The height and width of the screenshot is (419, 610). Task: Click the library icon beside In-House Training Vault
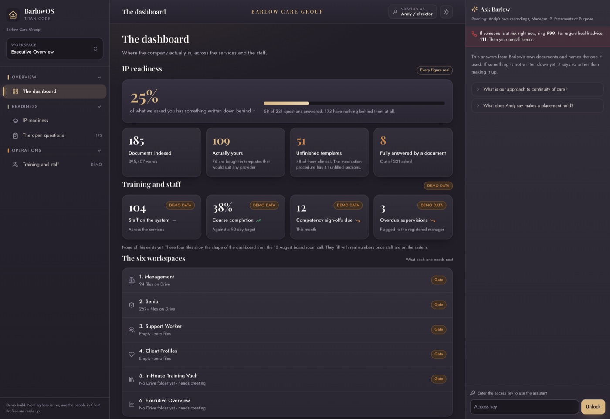132,379
